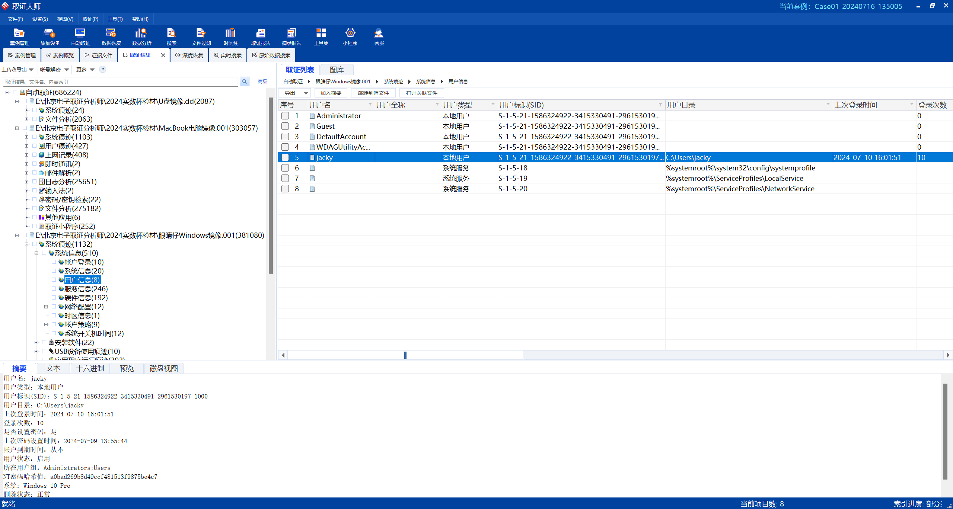Open the 上传&导出 dropdown
The image size is (953, 509).
coord(18,70)
